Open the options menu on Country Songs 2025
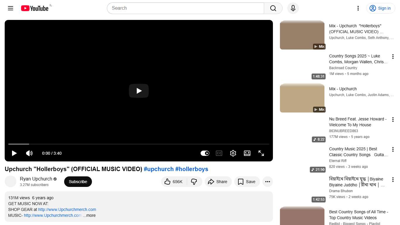400x225 pixels. pos(393,56)
